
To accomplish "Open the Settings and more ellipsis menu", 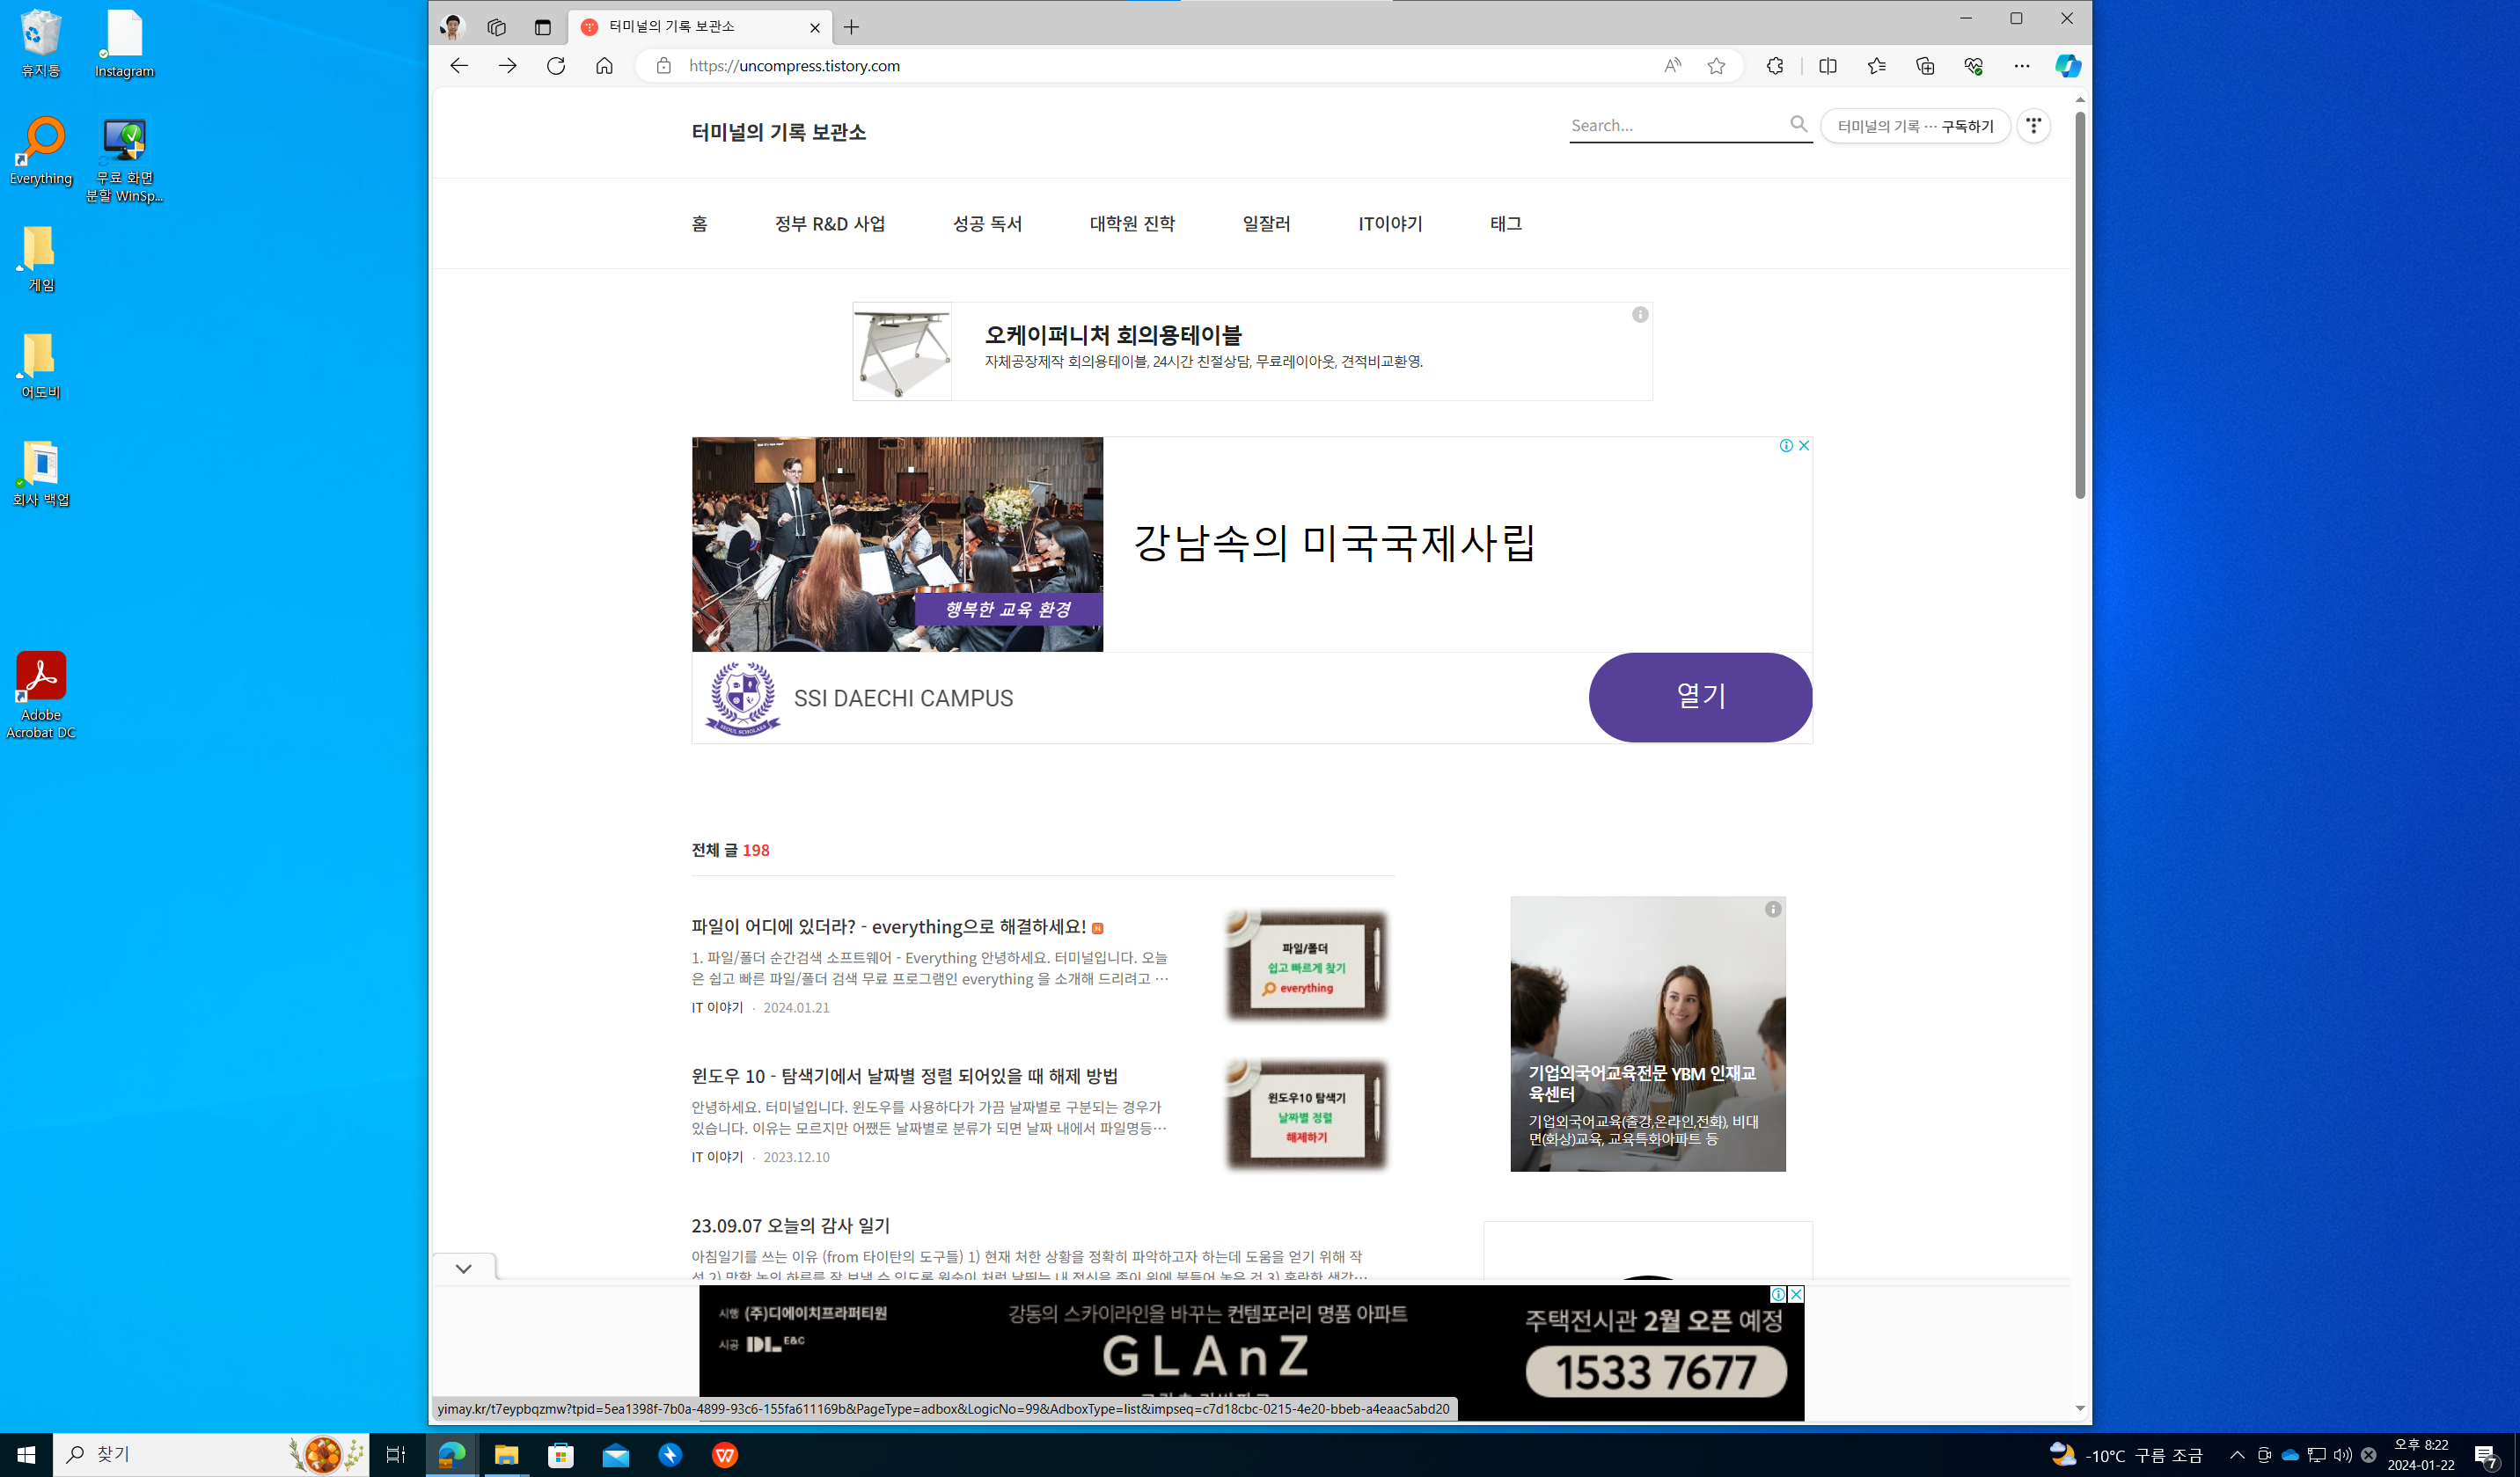I will (x=2021, y=66).
